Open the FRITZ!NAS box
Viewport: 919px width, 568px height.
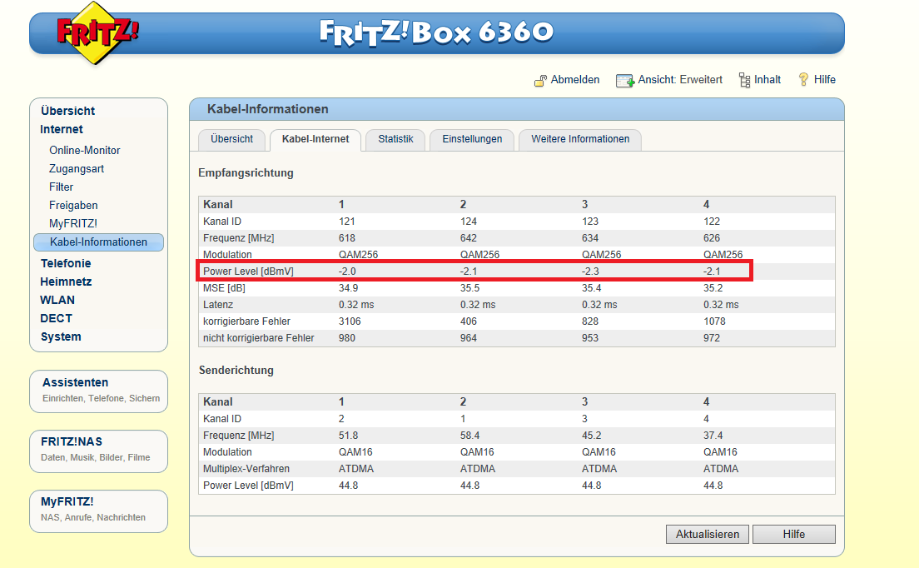(x=98, y=451)
